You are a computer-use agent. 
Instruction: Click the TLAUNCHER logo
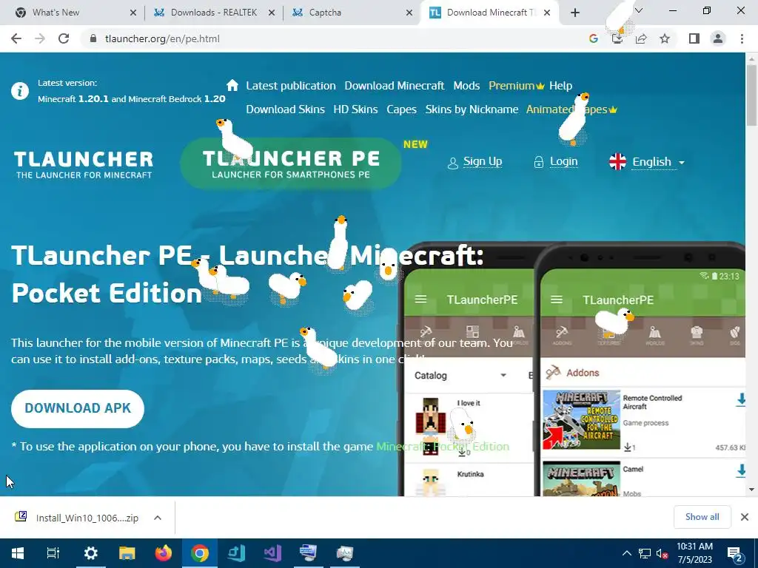[84, 165]
